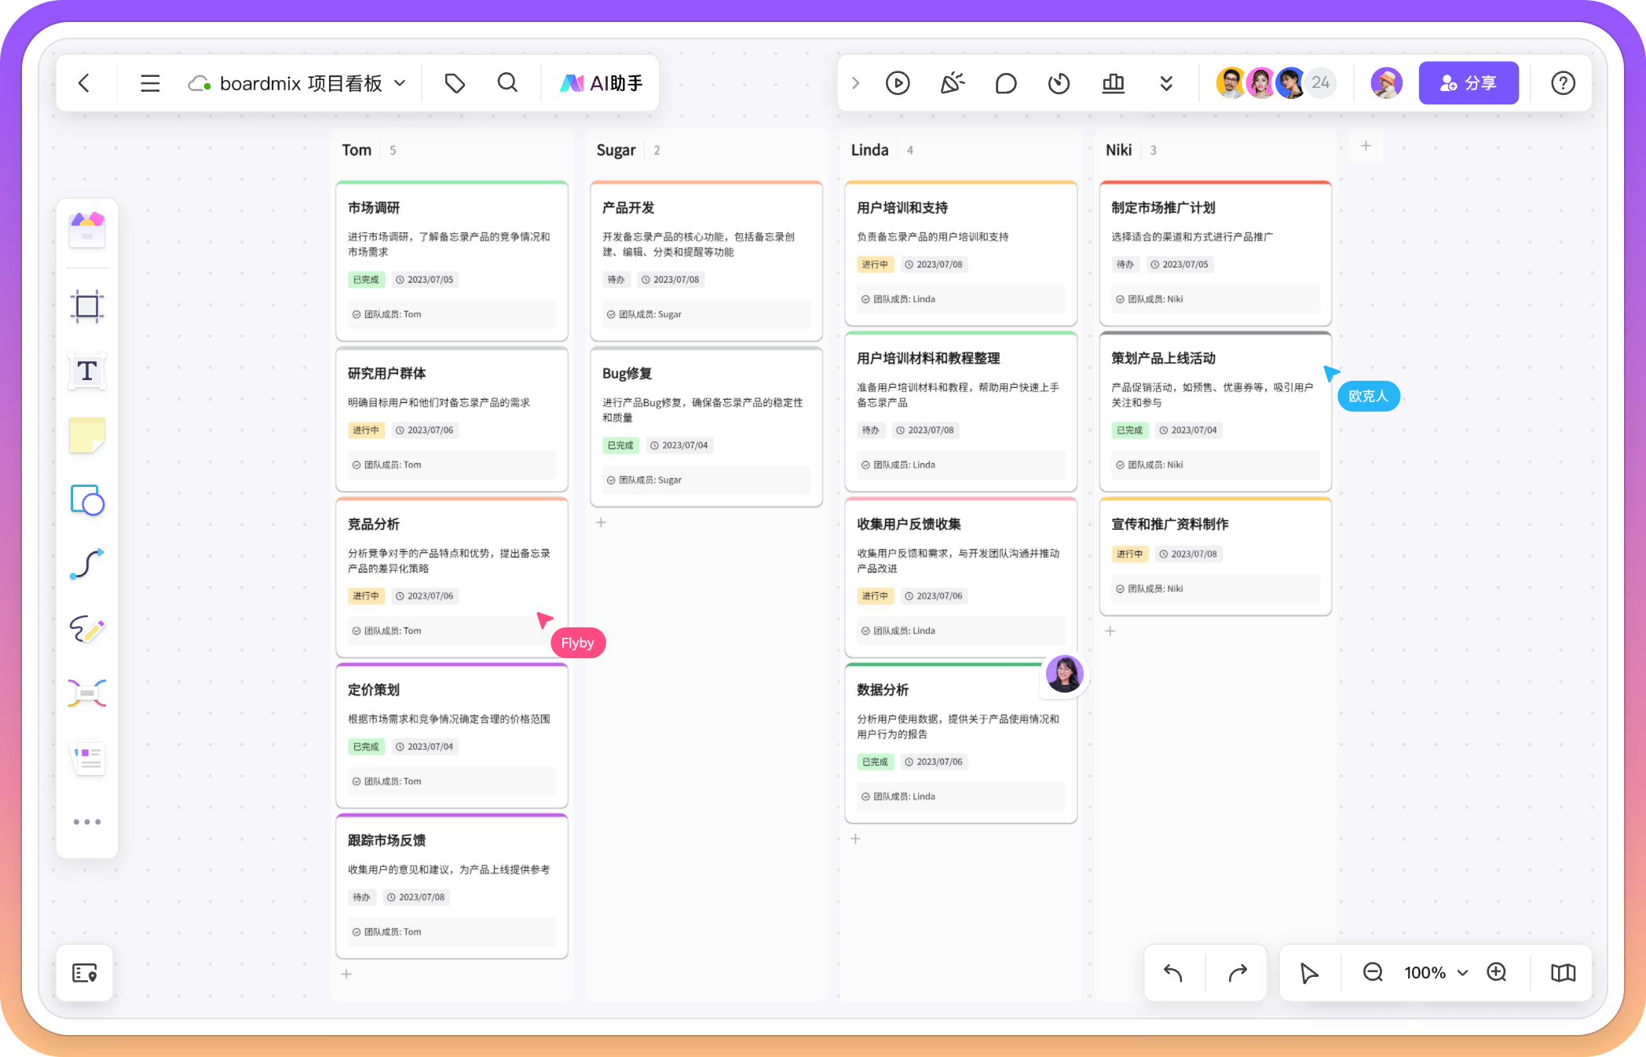This screenshot has width=1646, height=1057.
Task: Open the 数据分析 card title
Action: tap(883, 690)
